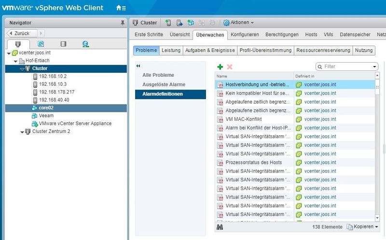The image size is (386, 240).
Task: Sort by the Name column header
Action: [254, 76]
